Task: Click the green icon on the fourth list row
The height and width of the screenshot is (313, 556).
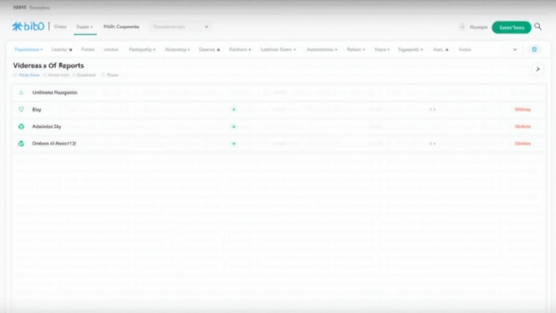Action: [x=21, y=144]
